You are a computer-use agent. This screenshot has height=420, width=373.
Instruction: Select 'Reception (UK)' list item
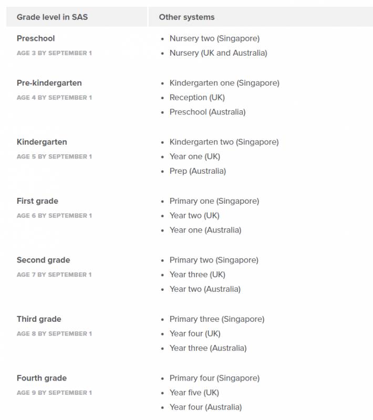(197, 98)
